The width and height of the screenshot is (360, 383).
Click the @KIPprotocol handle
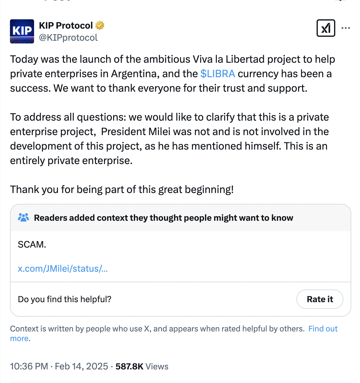(x=68, y=38)
